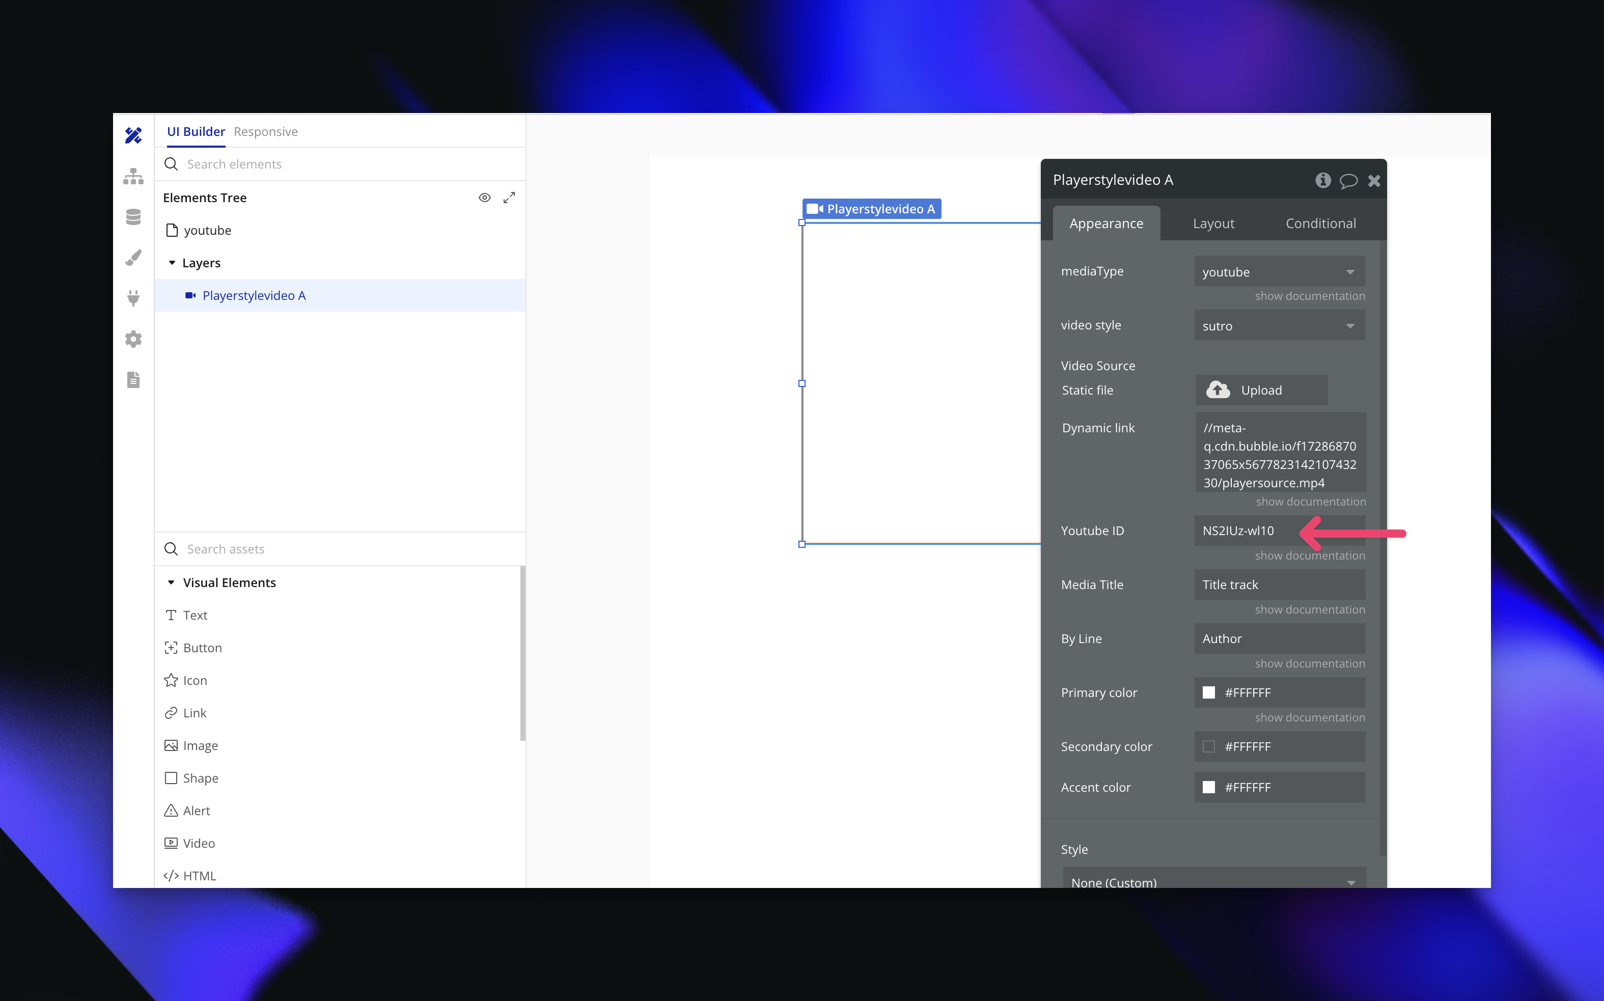The height and width of the screenshot is (1001, 1604).
Task: Click the info icon in property editor header
Action: [1322, 180]
